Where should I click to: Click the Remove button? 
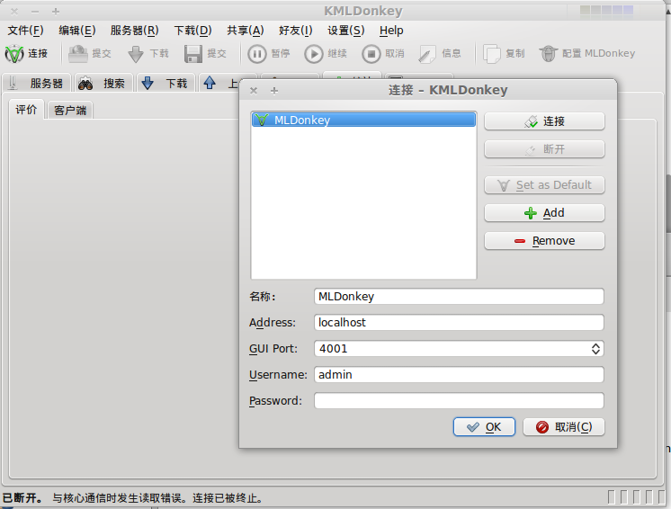tap(544, 241)
